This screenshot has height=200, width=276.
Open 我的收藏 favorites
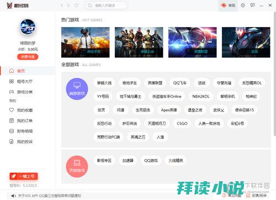click(x=21, y=110)
